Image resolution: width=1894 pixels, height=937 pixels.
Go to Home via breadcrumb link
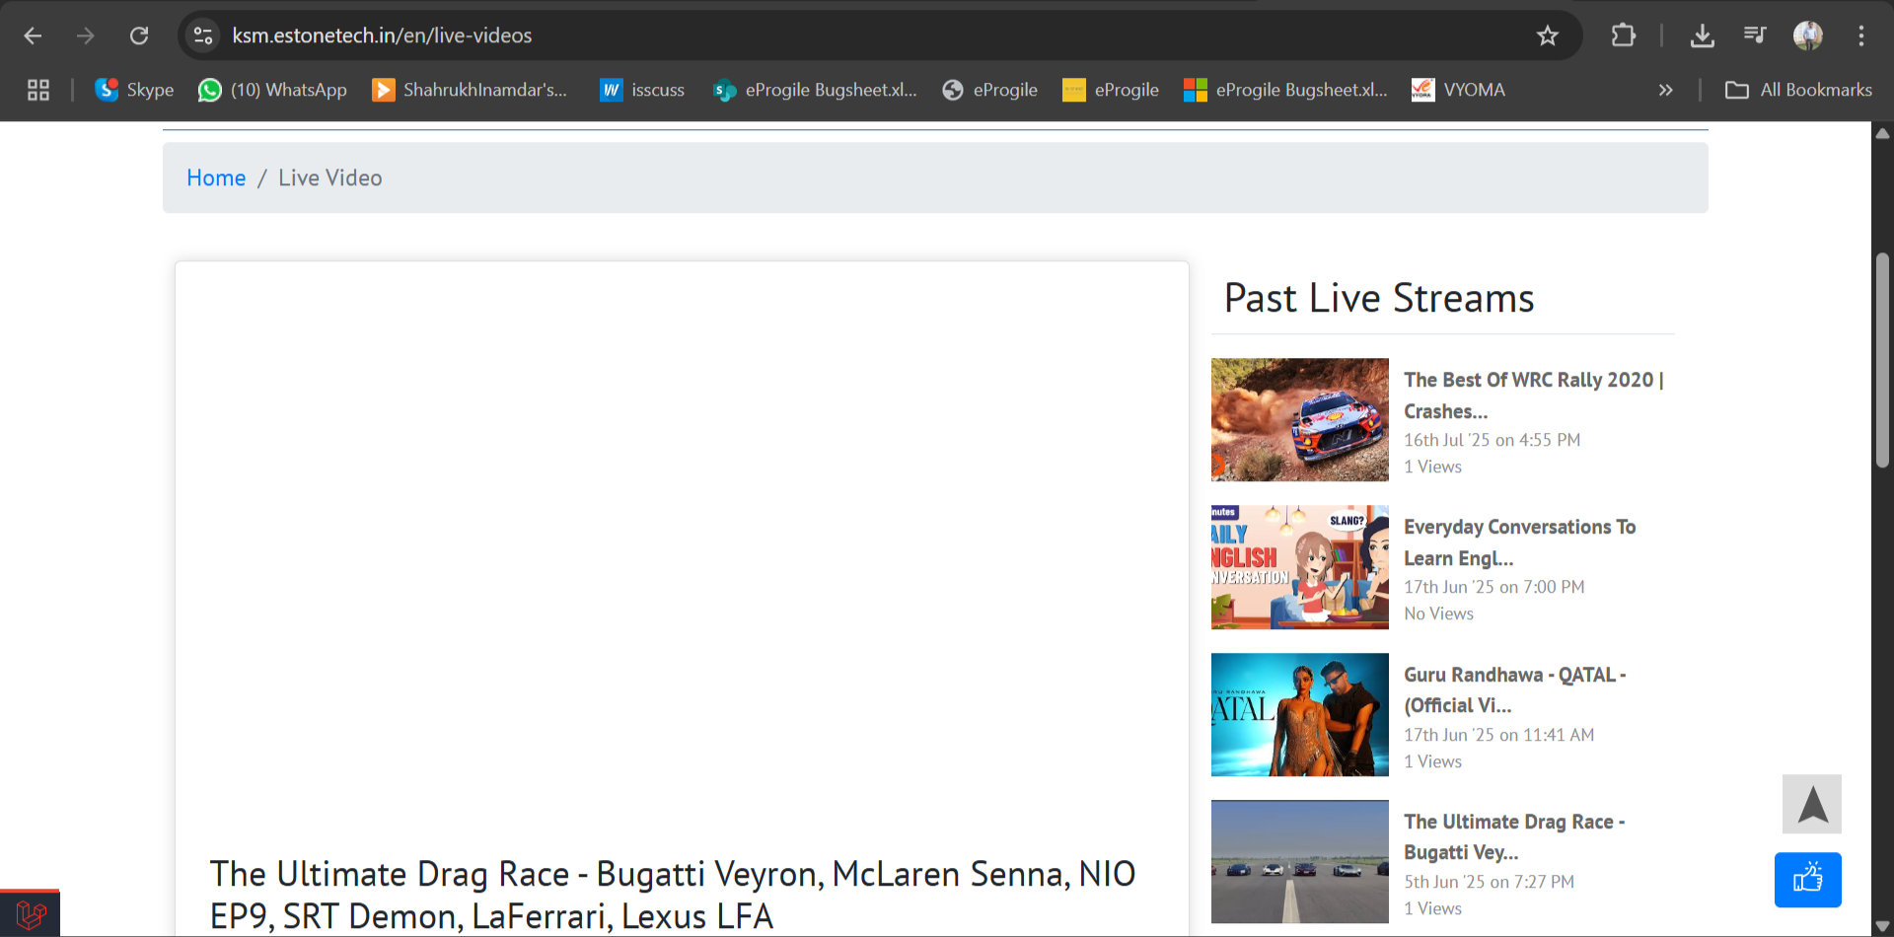216,178
